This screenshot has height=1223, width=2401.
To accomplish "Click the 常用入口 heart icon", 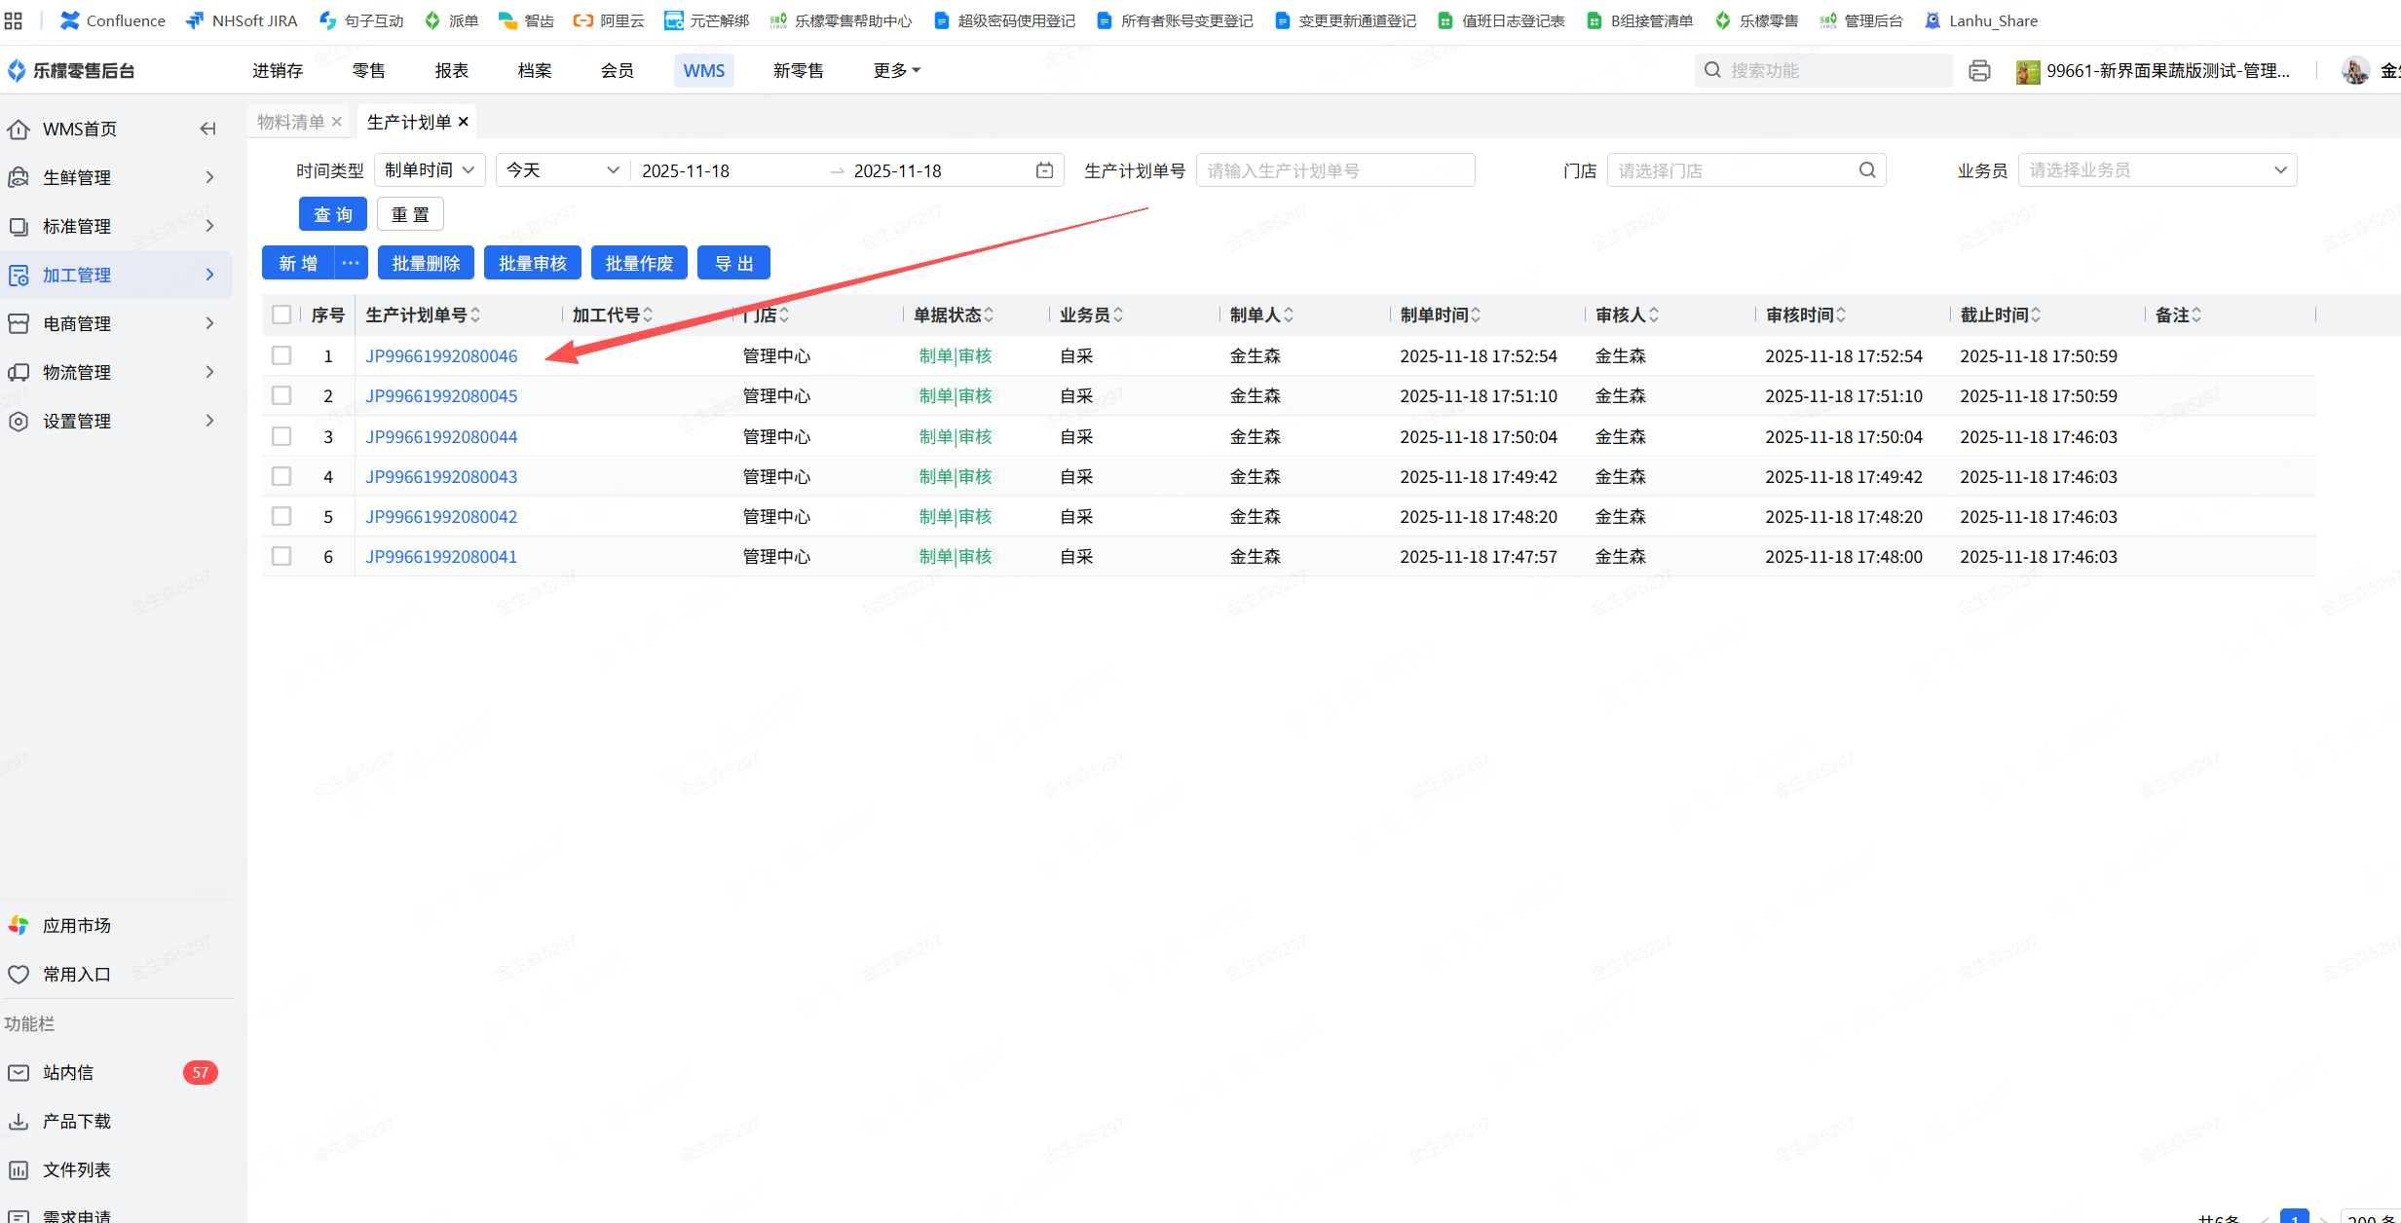I will click(19, 974).
